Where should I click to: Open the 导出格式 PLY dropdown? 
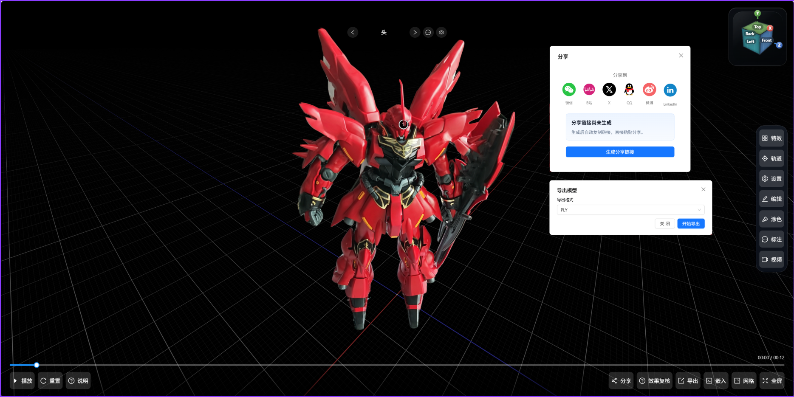pos(630,210)
